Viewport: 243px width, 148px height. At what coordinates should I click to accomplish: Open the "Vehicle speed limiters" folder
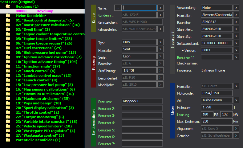pyautogui.click(x=43, y=126)
